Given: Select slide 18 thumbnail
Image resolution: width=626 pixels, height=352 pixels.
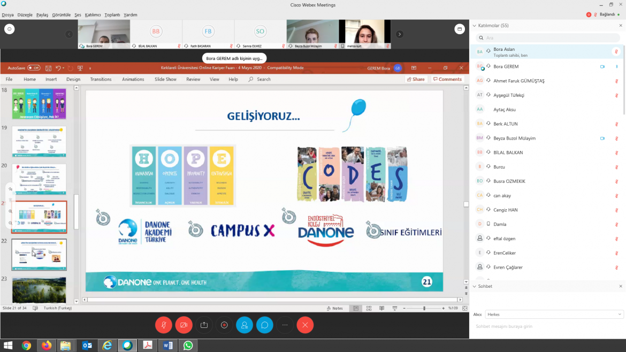Looking at the screenshot, I should (x=39, y=104).
